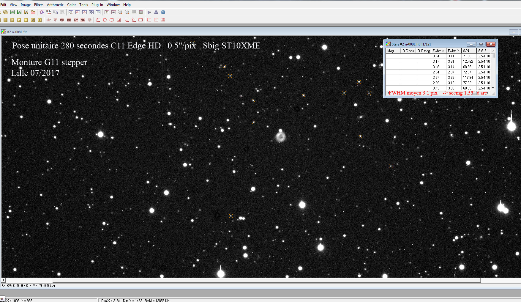
Task: Open the Image menu
Action: (26, 5)
